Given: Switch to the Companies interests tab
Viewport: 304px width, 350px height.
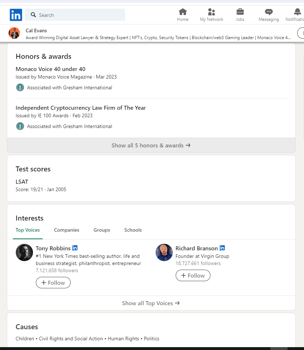Looking at the screenshot, I should [67, 230].
